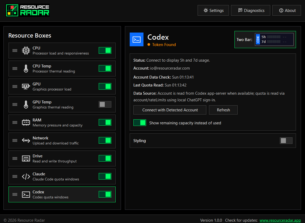Select the Claude resource box row
The height and width of the screenshot is (223, 305).
[62, 176]
